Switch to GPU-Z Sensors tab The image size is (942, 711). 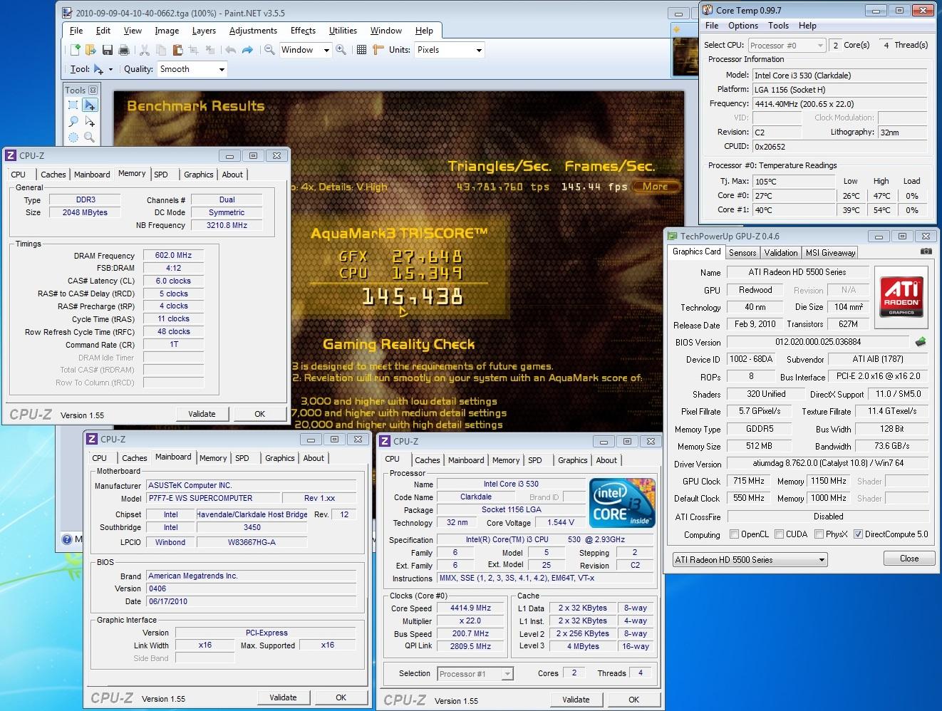pos(742,252)
